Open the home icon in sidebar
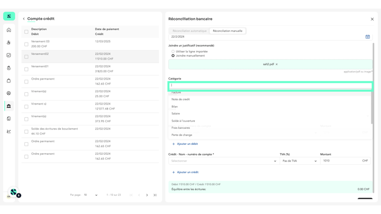381x214 pixels. tap(9, 30)
